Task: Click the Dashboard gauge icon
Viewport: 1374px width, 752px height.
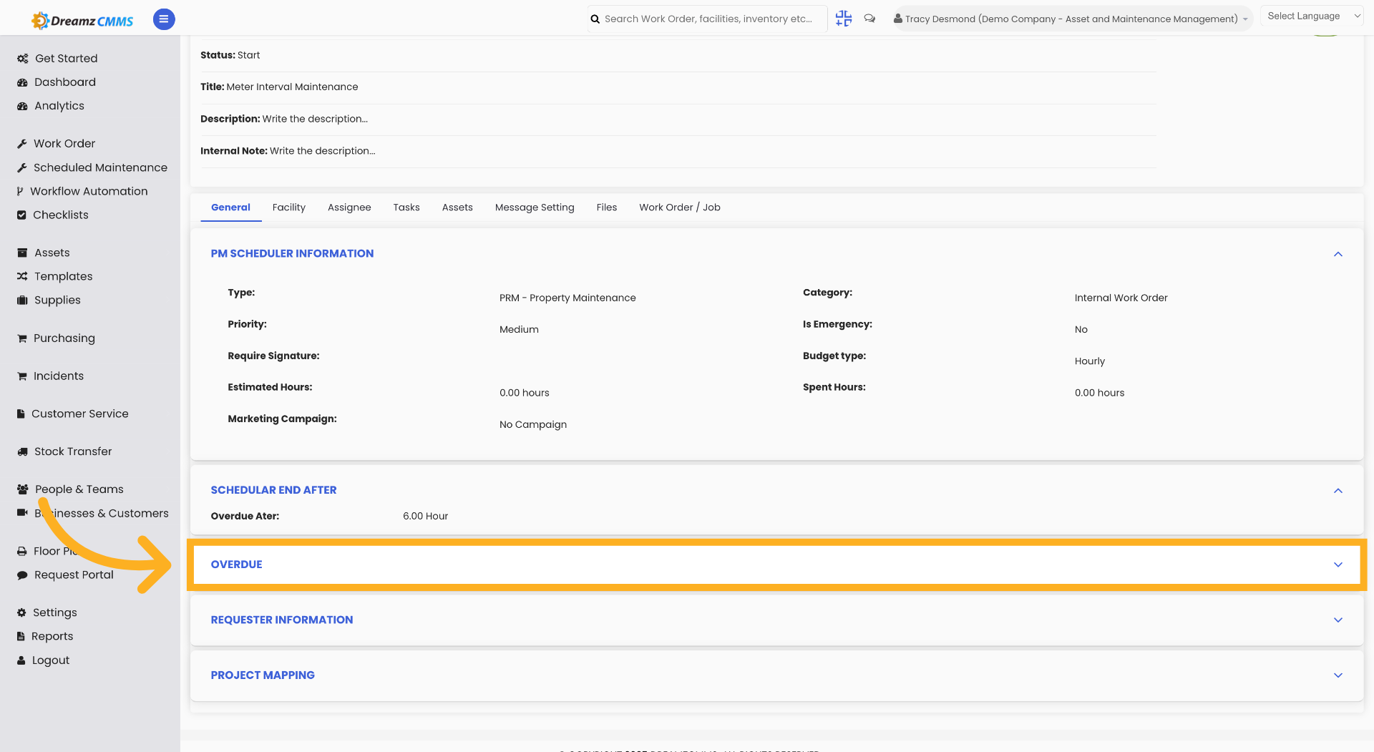Action: [x=22, y=82]
